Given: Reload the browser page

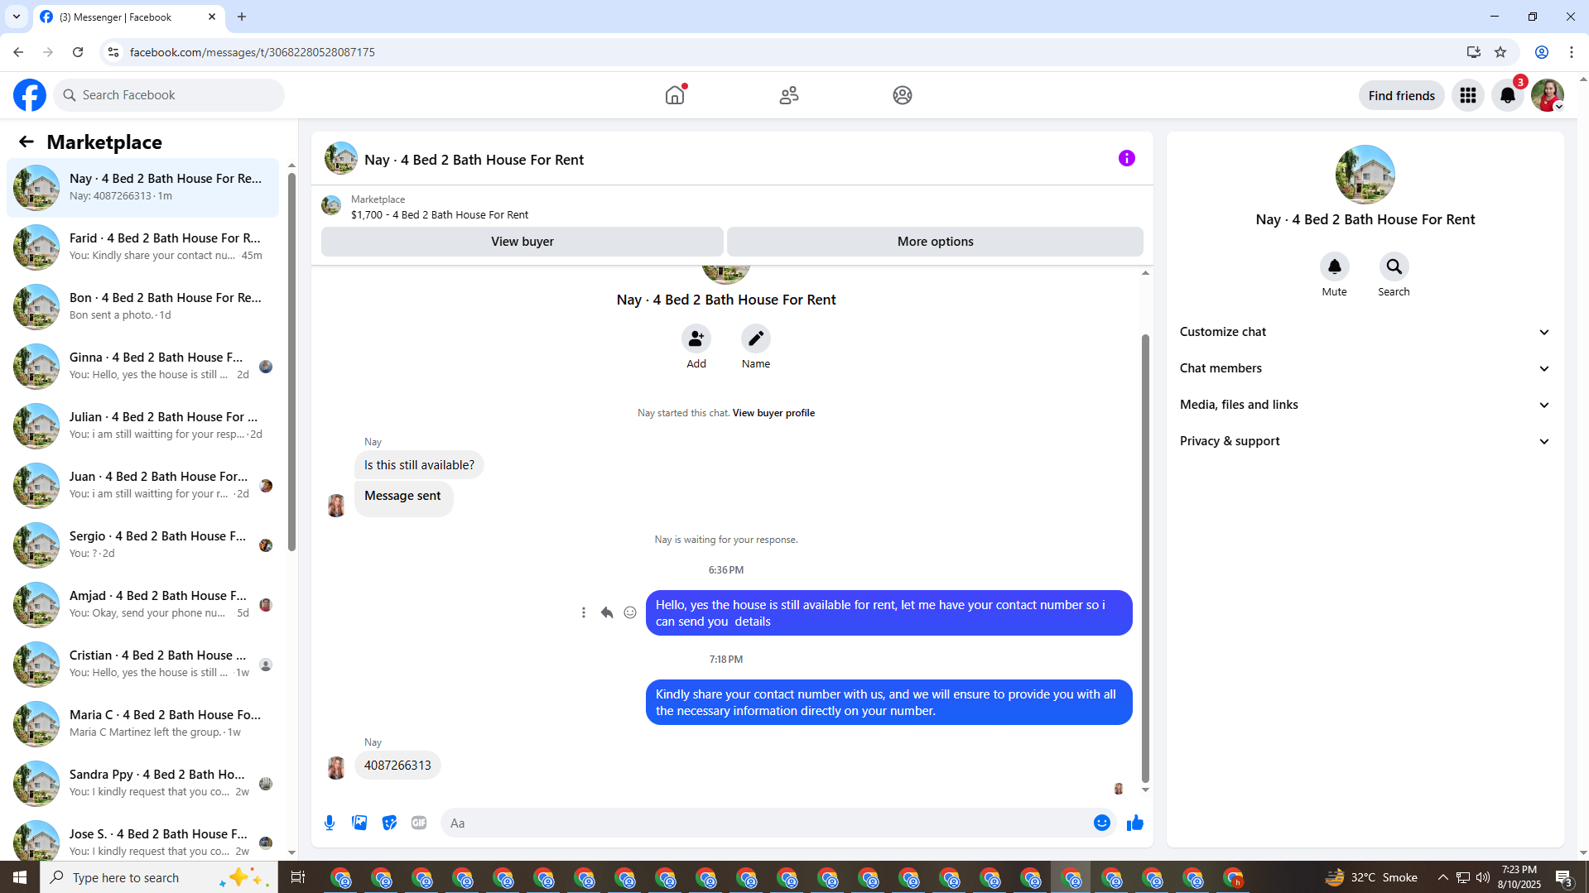Looking at the screenshot, I should point(78,52).
